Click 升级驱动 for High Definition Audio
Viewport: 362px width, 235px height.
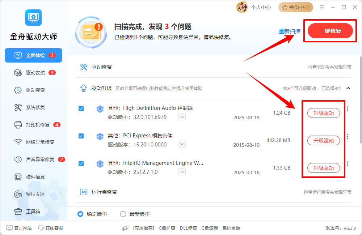(323, 113)
